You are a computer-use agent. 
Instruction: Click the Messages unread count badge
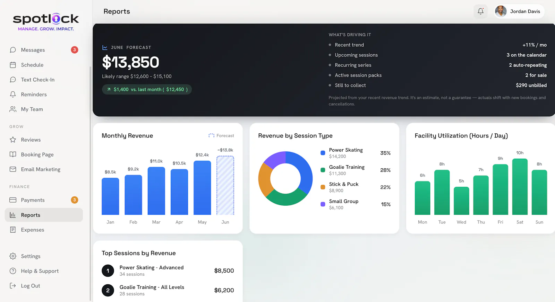(75, 50)
